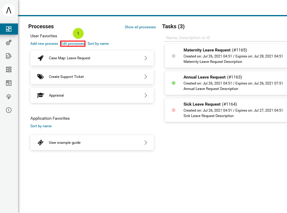
Task: Open the Annual Leave Request task
Action: (x=204, y=77)
